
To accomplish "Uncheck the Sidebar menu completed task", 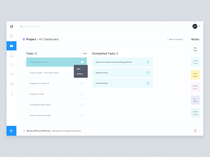I will point(148,73).
